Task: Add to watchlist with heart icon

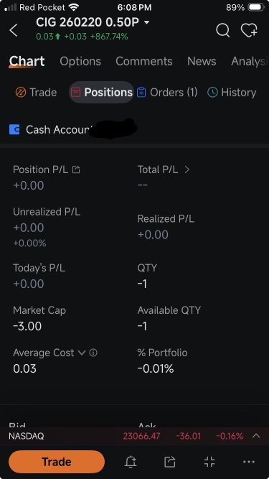Action: [x=249, y=31]
